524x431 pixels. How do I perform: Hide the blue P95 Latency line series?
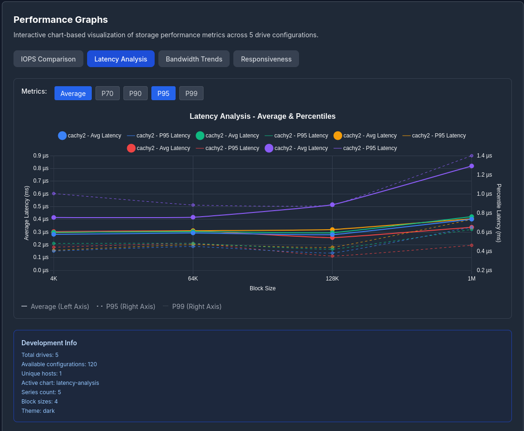click(131, 136)
